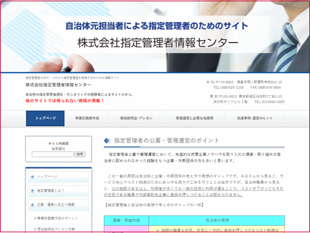Open 事業計画書作成のポイント sidebar sub-link
Image resolution: width=310 pixels, height=233 pixels.
(58, 218)
